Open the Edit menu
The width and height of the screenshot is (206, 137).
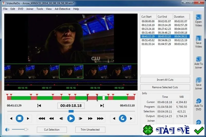(x=13, y=9)
